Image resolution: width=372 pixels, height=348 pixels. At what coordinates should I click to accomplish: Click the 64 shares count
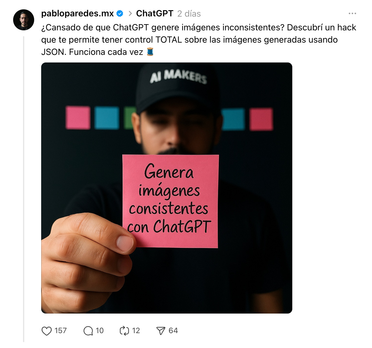click(x=173, y=331)
